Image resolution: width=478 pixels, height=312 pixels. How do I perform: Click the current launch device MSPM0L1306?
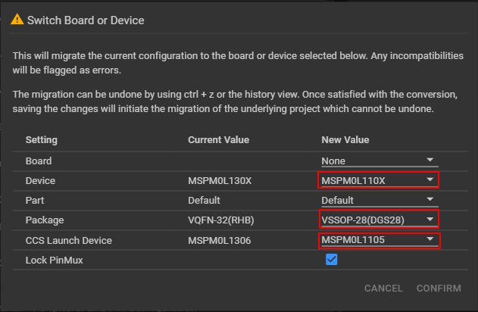219,241
